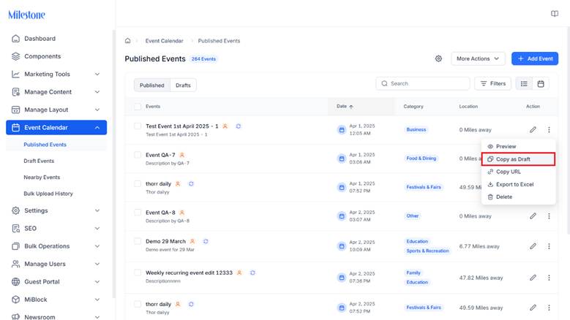Open kebab menu for Demo 29 March
The image size is (570, 320).
click(549, 246)
